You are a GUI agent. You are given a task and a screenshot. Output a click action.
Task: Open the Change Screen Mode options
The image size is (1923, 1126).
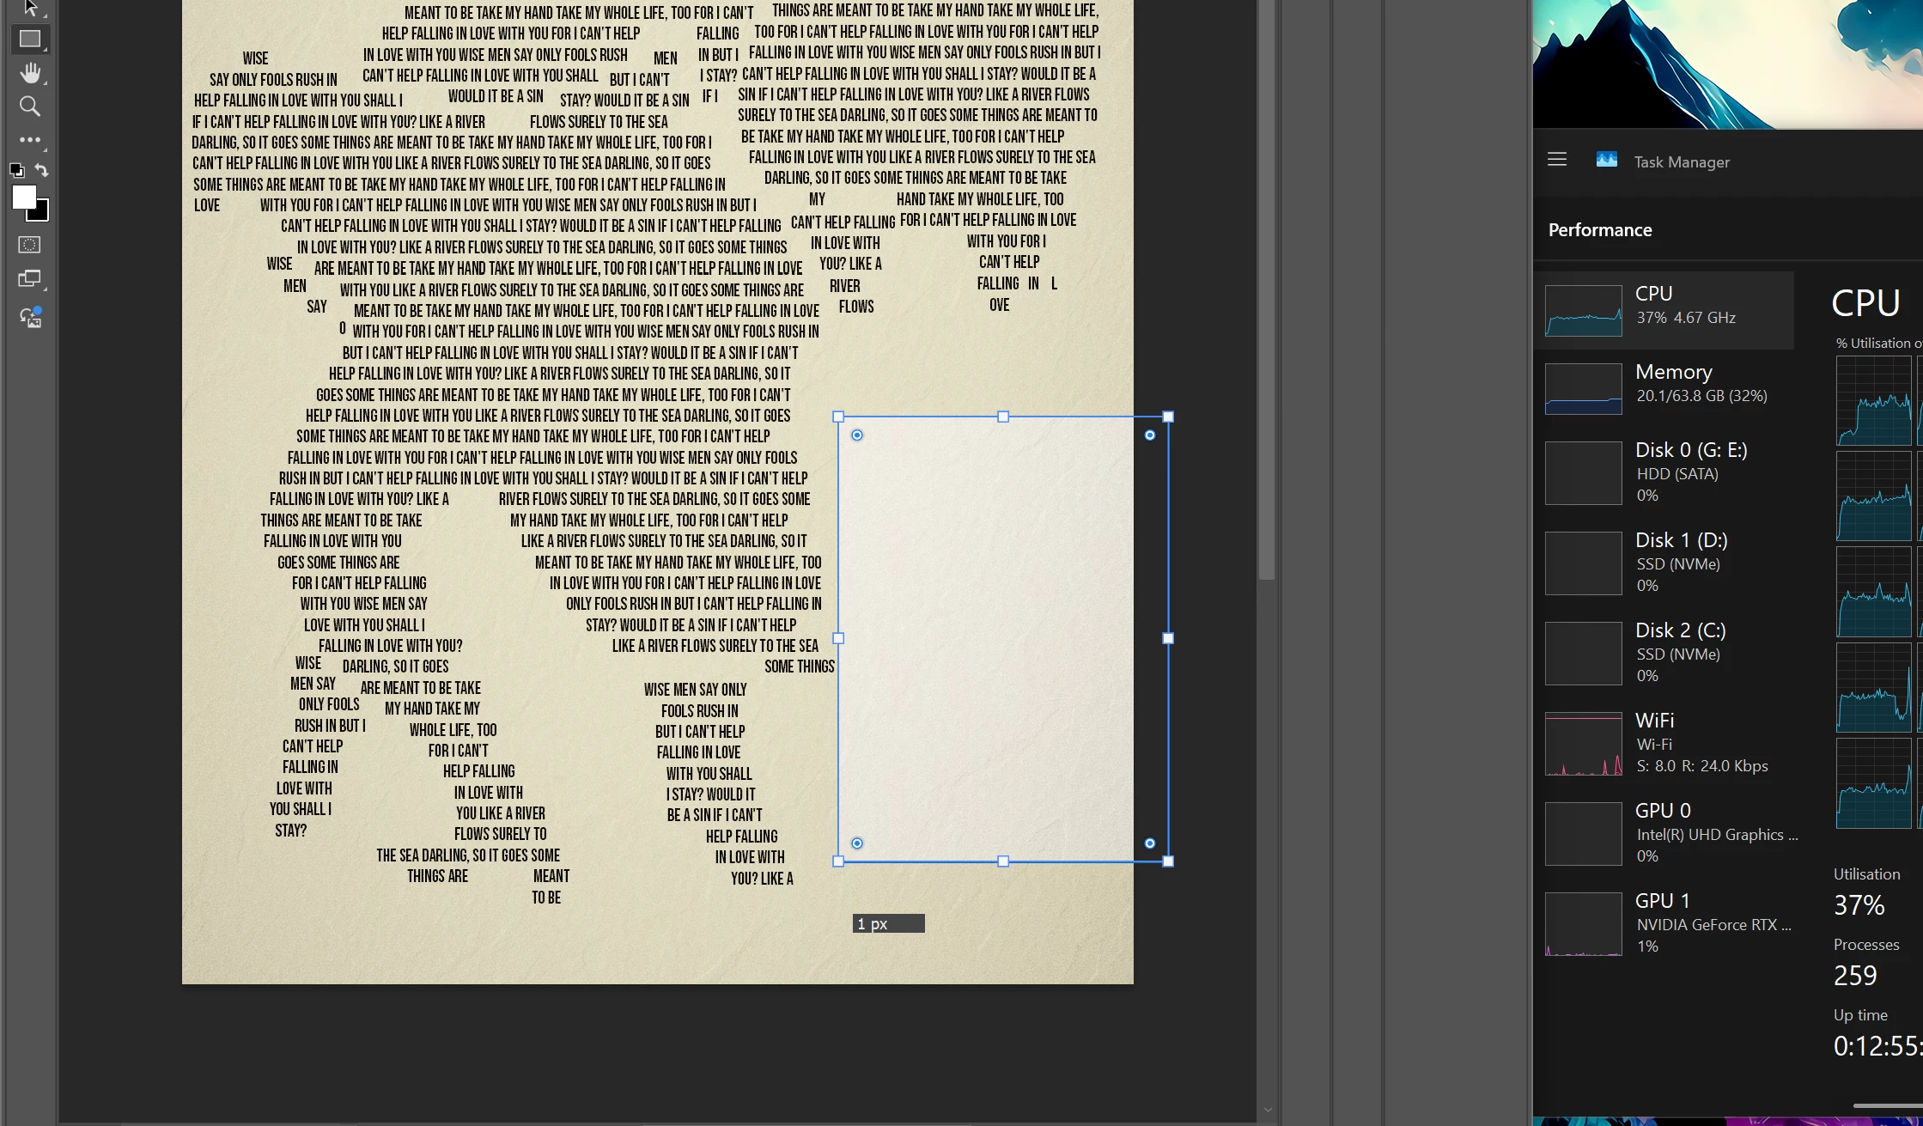coord(29,279)
